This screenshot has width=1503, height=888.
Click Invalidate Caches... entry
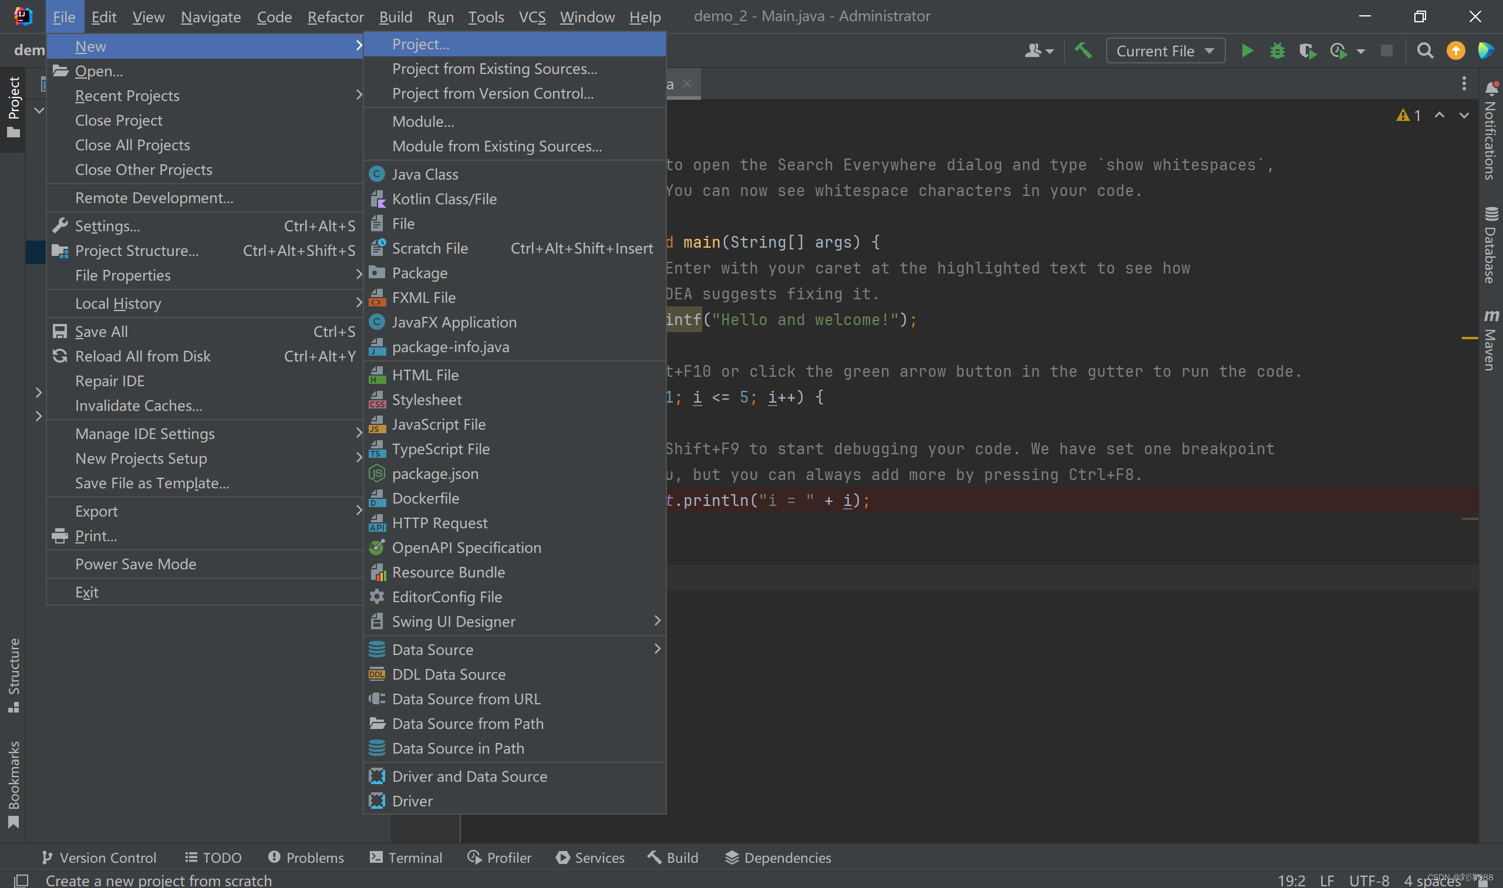(x=205, y=406)
